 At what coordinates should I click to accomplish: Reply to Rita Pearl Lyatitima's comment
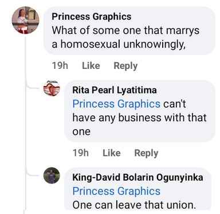(146, 153)
